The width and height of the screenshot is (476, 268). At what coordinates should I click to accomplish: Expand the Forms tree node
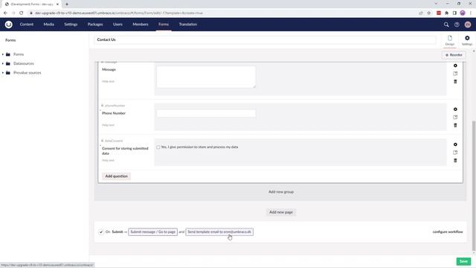pyautogui.click(x=3, y=54)
